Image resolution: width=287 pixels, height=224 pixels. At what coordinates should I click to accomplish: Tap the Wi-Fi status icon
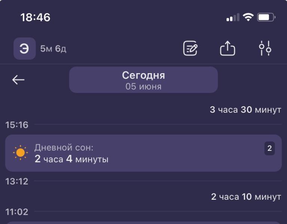(x=248, y=17)
